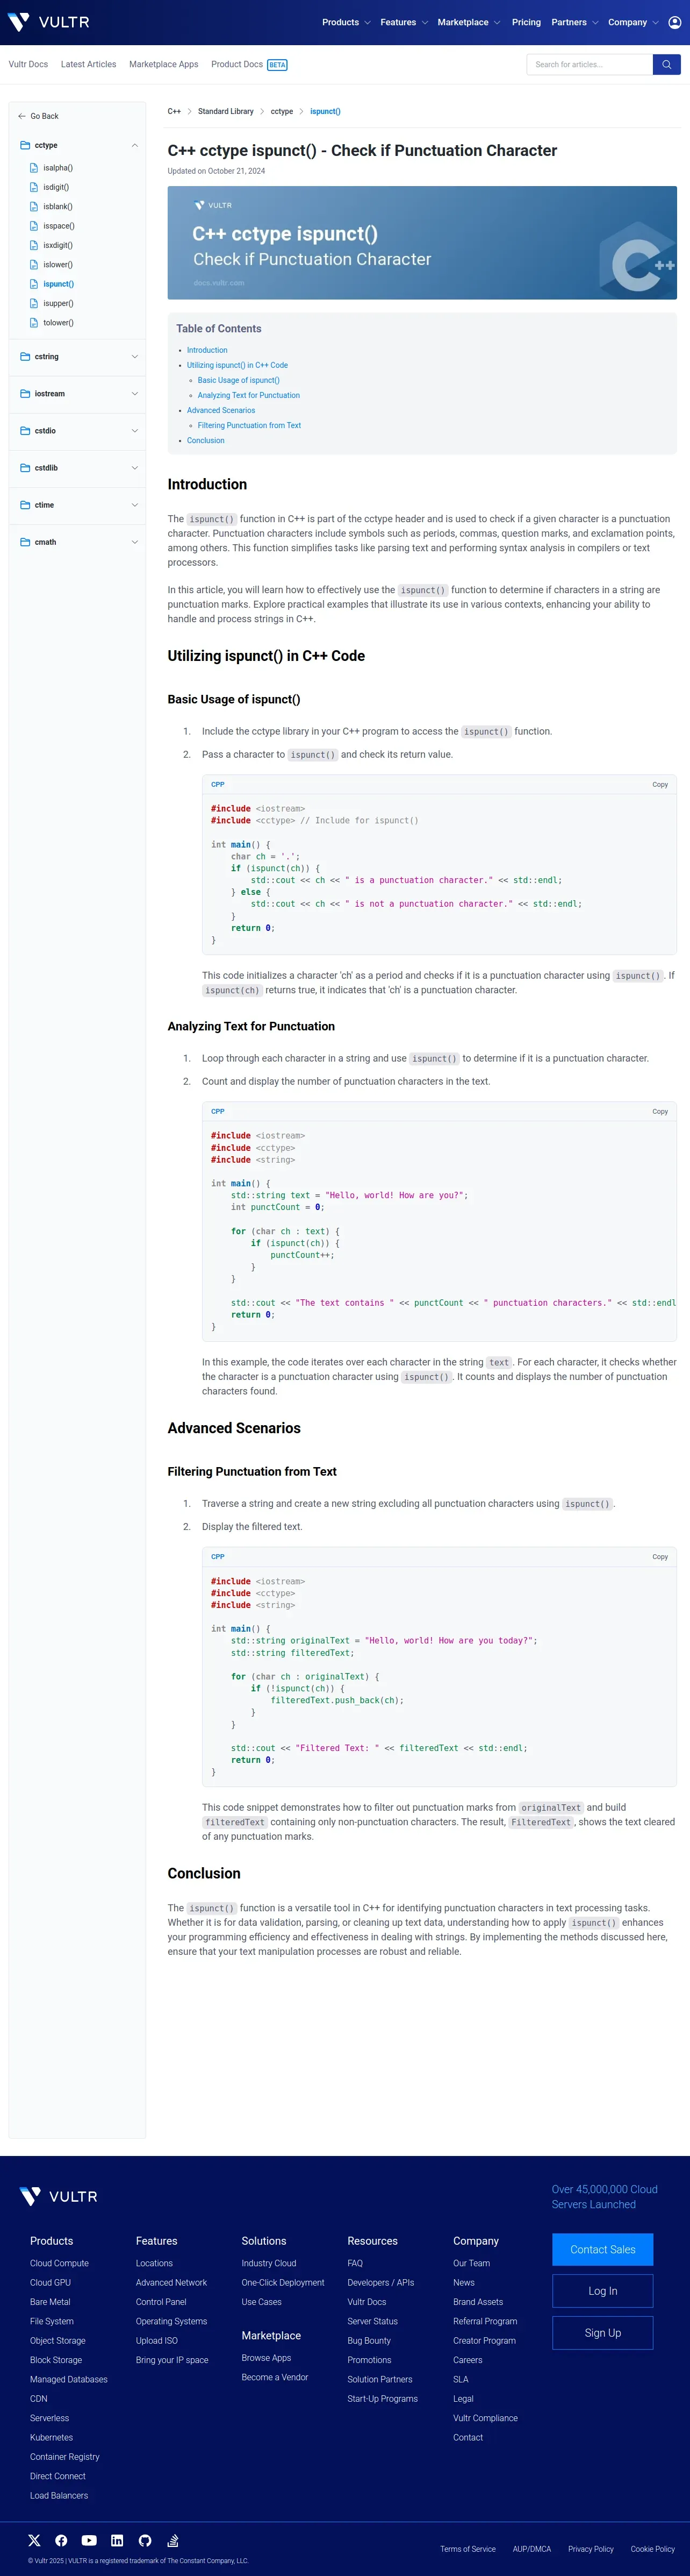
Task: Open the isspace() document entry
Action: coord(59,226)
